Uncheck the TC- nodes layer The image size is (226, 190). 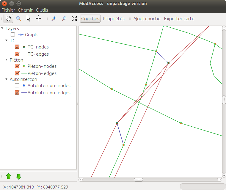17,47
